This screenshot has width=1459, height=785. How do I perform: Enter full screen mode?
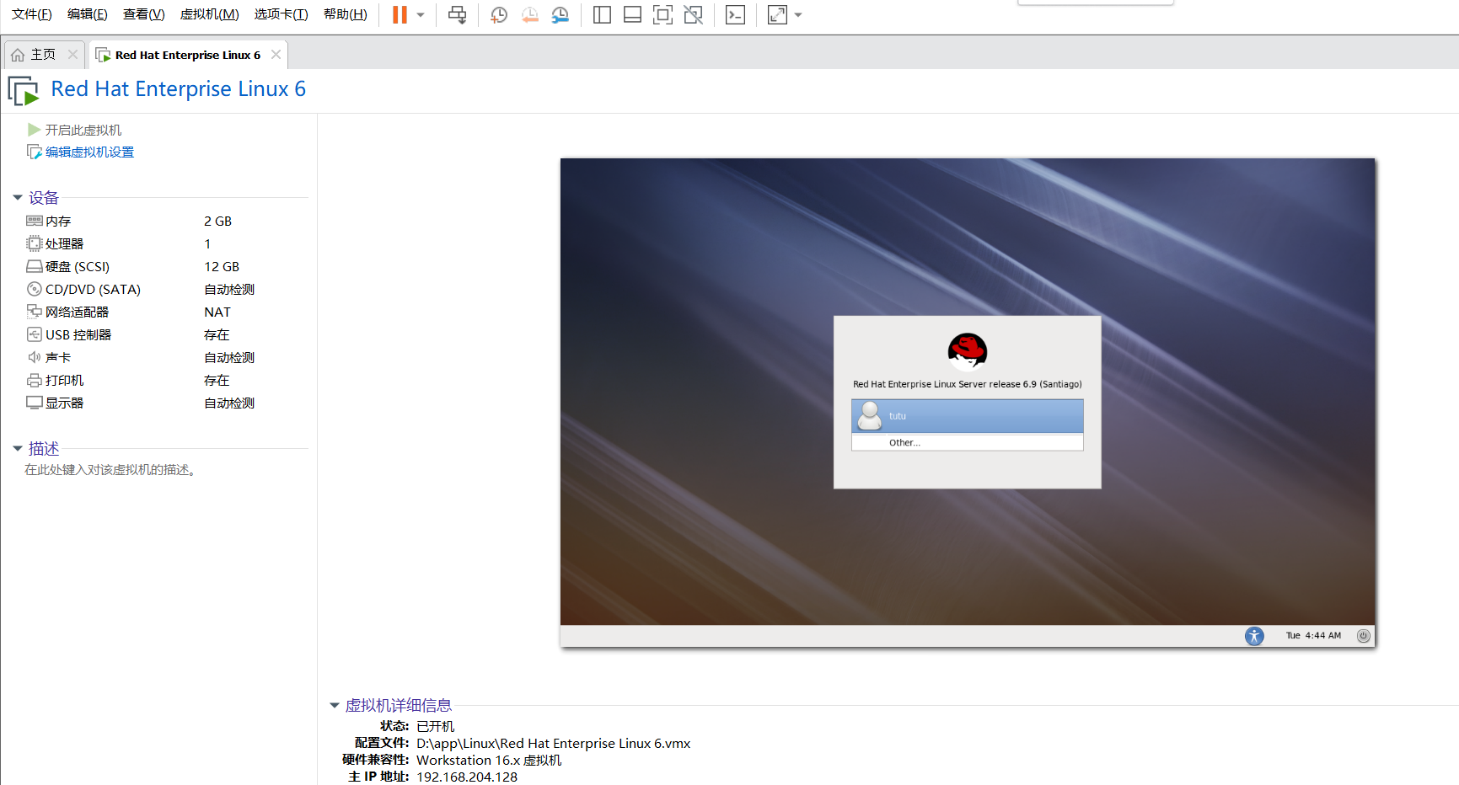click(x=662, y=14)
